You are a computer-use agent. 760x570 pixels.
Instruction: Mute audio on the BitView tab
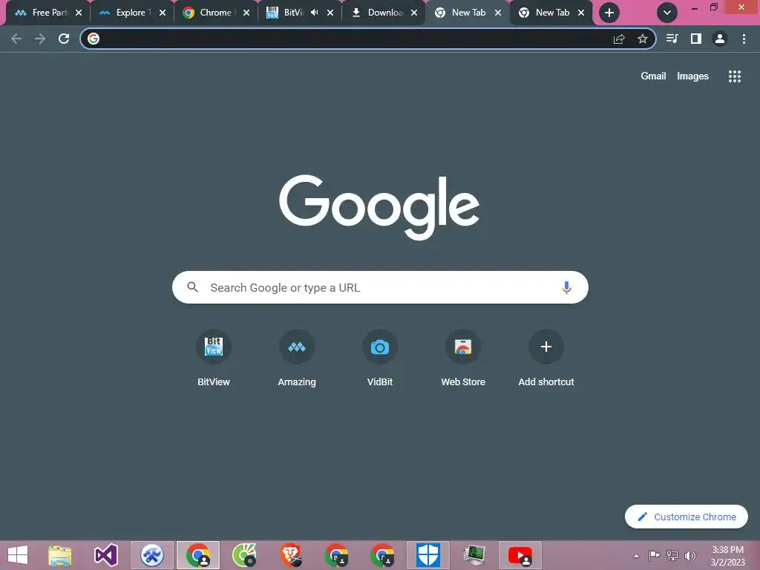pos(315,13)
